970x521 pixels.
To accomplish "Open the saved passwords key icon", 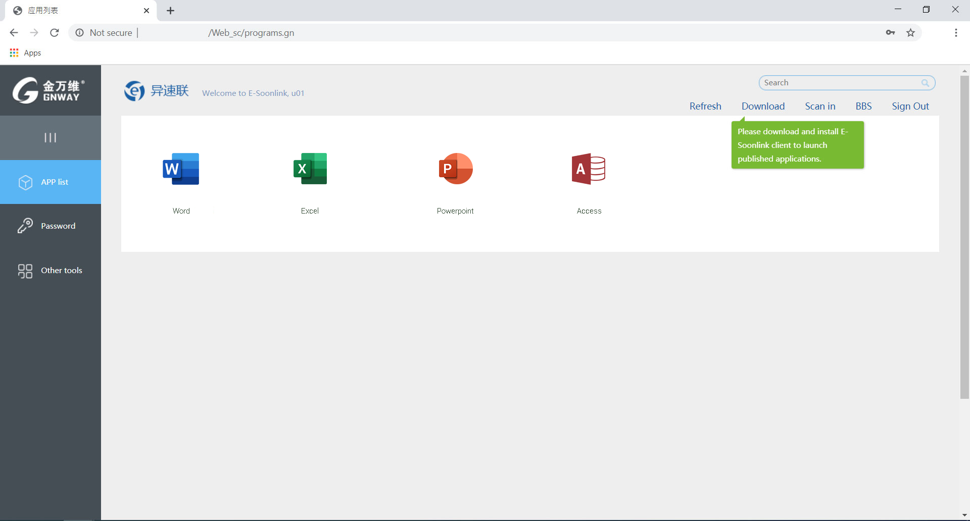I will point(890,33).
